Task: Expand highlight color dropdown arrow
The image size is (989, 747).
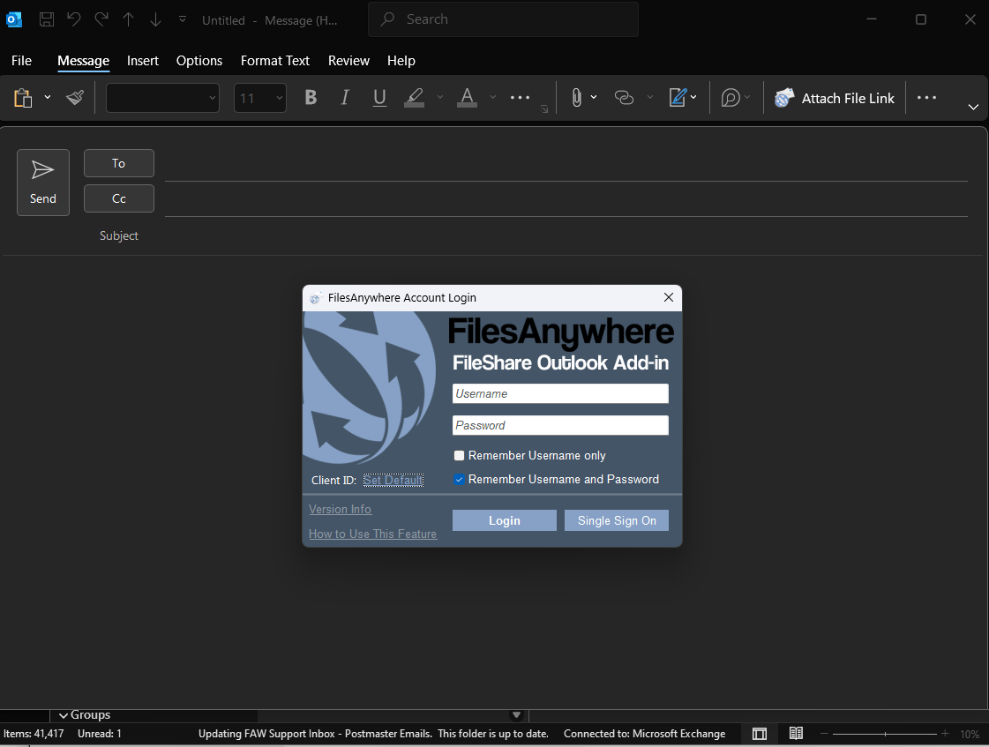Action: coord(439,98)
